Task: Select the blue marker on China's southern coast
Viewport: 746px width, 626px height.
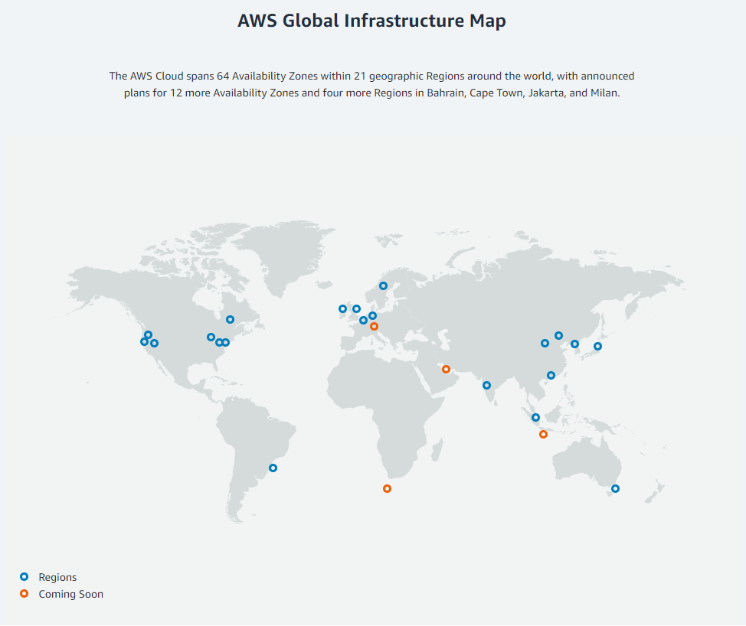Action: [x=551, y=375]
